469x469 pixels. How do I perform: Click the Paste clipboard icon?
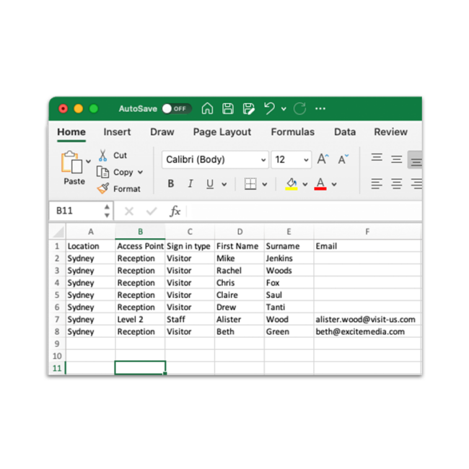pos(71,162)
